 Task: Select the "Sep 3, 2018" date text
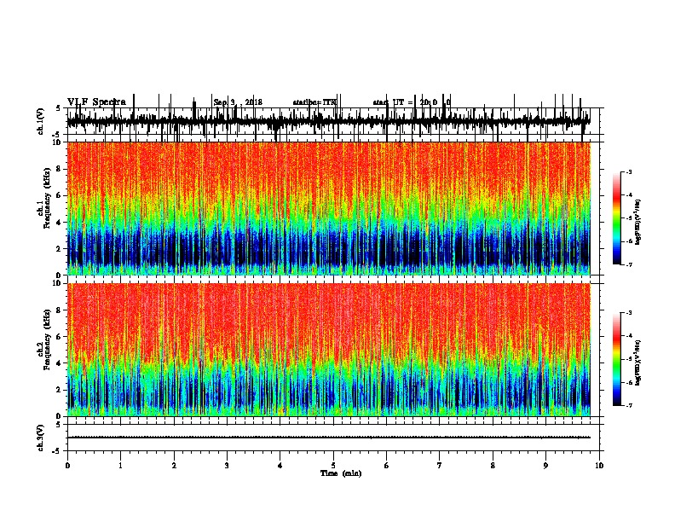[238, 102]
